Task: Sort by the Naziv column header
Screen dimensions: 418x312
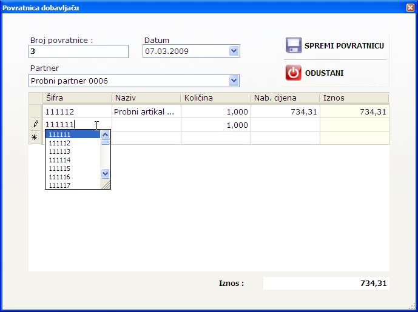Action: coord(146,98)
